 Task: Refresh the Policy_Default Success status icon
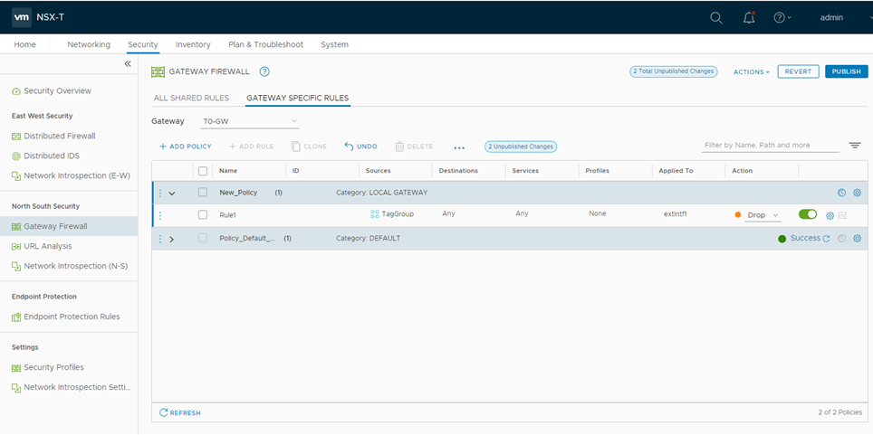[x=826, y=239]
